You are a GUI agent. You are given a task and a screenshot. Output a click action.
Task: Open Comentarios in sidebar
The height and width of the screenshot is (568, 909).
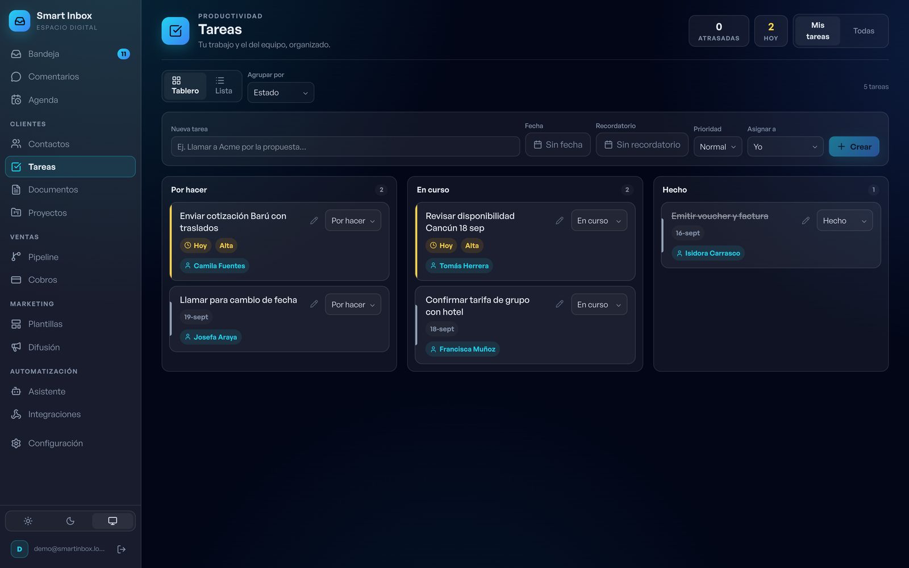70,77
